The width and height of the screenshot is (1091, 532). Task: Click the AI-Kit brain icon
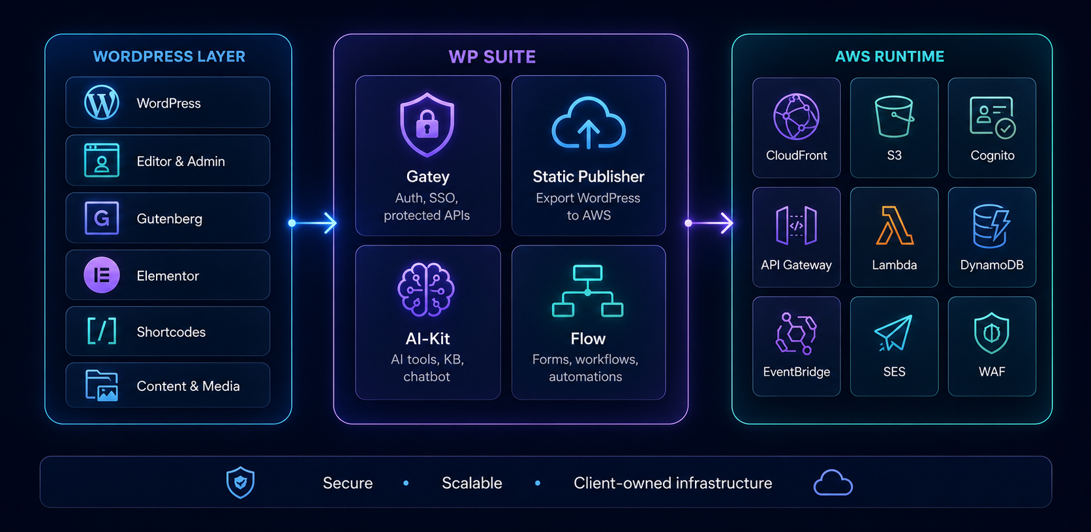[427, 290]
